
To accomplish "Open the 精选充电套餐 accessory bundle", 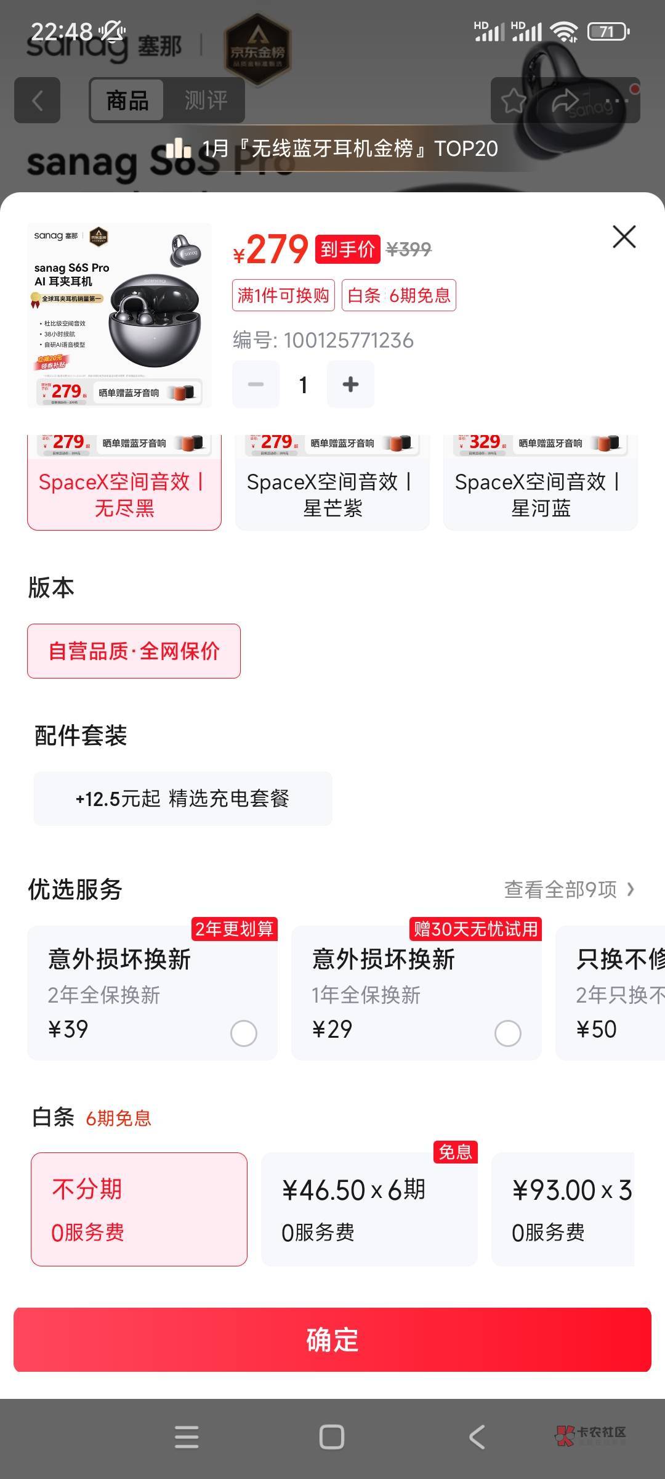I will point(183,799).
